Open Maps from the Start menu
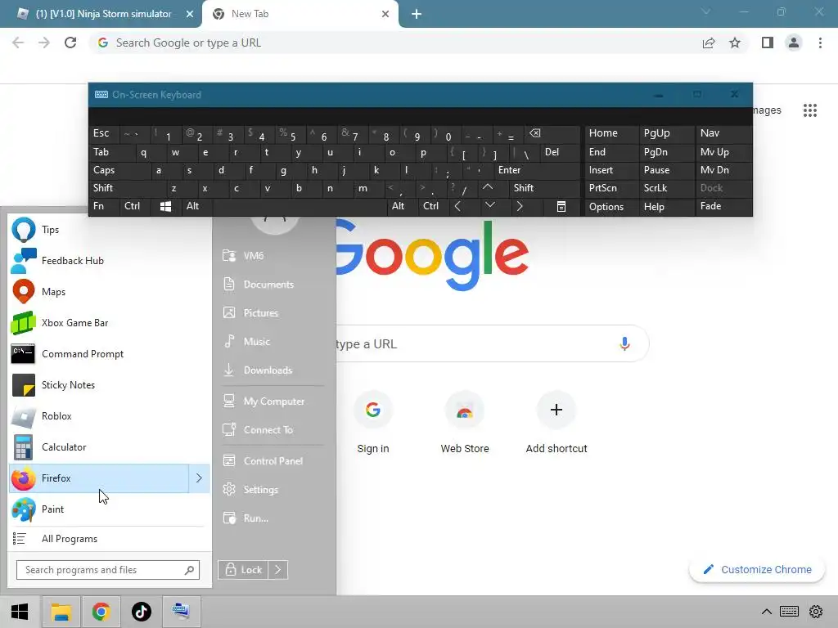Viewport: 838px width, 628px height. tap(109, 292)
